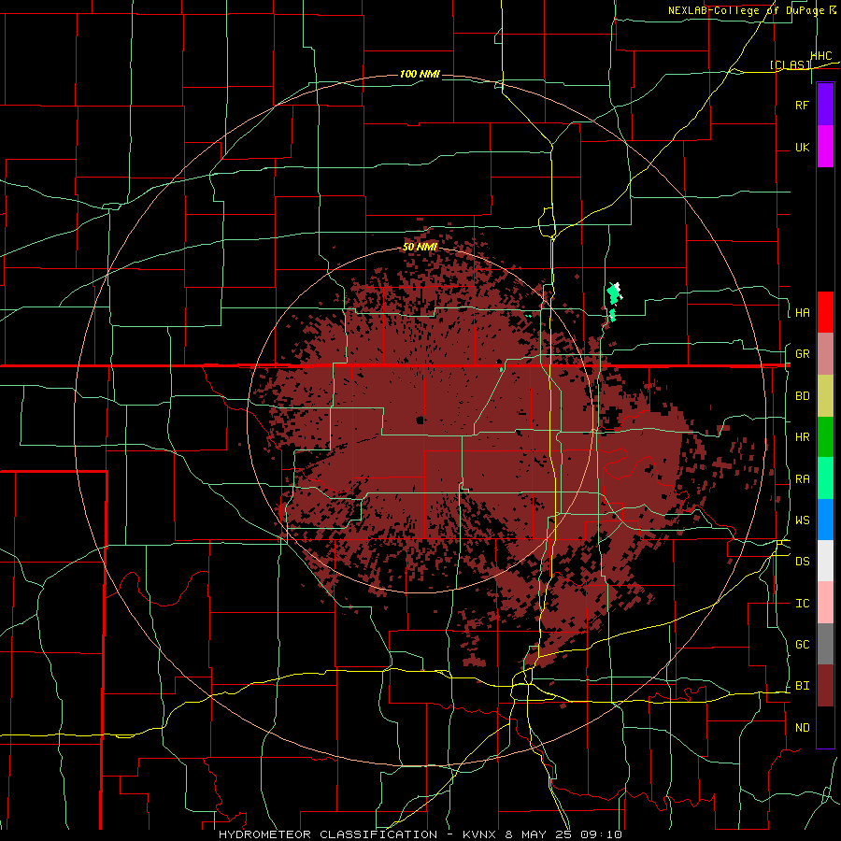Screen dimensions: 841x841
Task: Click the brown BI legend color swatch
Action: [825, 686]
